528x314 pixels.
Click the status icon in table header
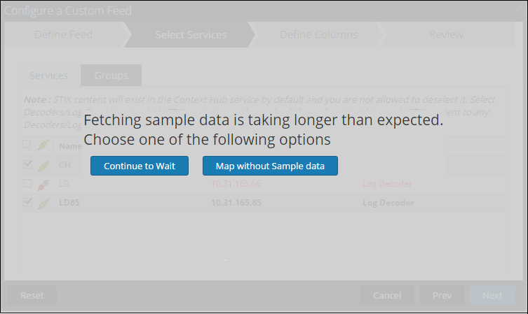click(x=43, y=145)
